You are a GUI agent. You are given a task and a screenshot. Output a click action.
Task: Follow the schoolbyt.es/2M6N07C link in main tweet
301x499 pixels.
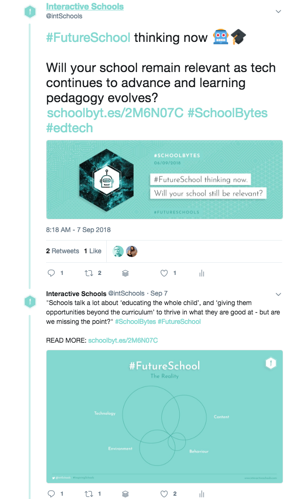[x=115, y=113]
